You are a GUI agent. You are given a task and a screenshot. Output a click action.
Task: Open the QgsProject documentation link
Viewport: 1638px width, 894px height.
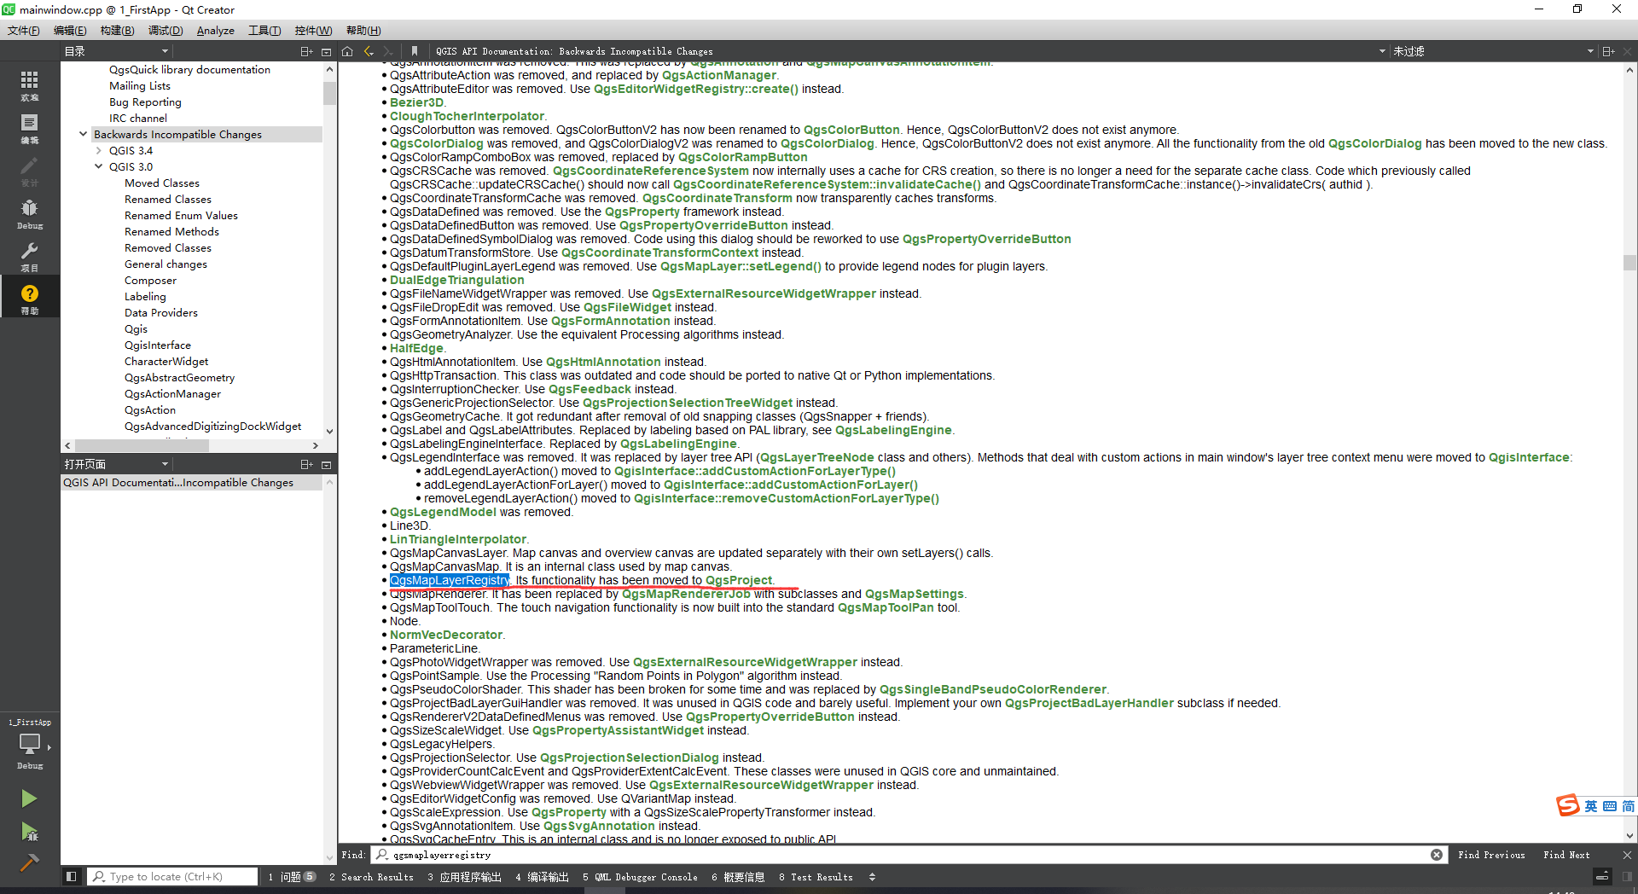[x=739, y=580]
